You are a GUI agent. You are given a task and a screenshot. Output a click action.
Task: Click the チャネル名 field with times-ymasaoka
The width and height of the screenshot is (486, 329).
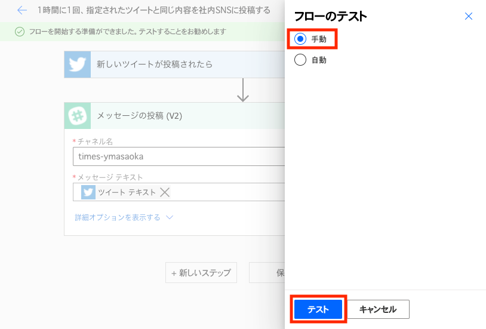[x=179, y=156]
